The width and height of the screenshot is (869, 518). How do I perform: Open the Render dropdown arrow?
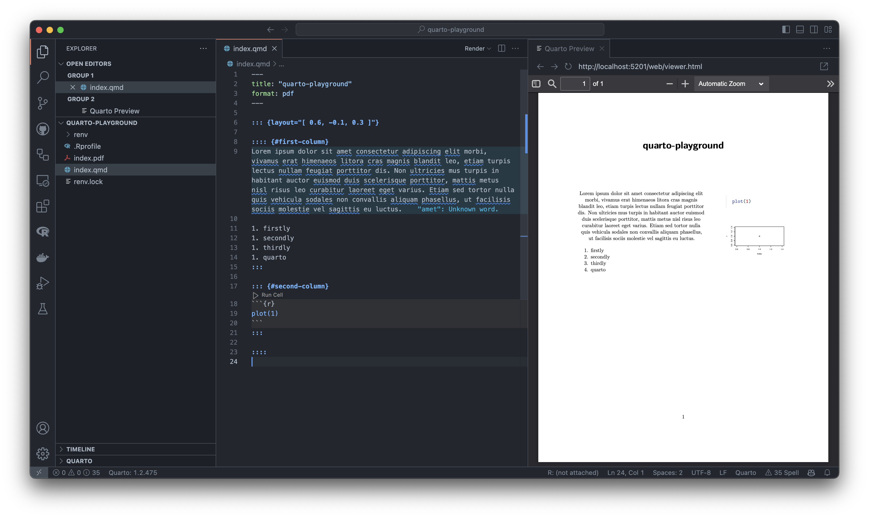(x=489, y=49)
